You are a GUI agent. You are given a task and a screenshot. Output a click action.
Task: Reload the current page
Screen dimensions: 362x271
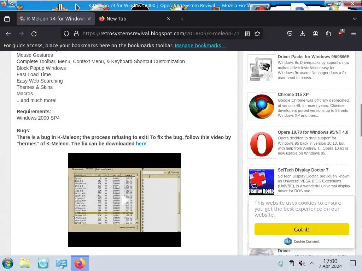coord(34,34)
